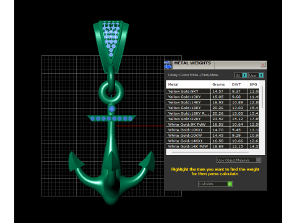The width and height of the screenshot is (297, 223).
Task: Select the Yellow Gold:10KY row
Action: click(x=213, y=97)
